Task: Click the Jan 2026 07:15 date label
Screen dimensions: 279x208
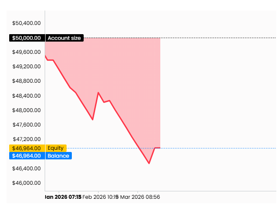Action: (x=62, y=197)
